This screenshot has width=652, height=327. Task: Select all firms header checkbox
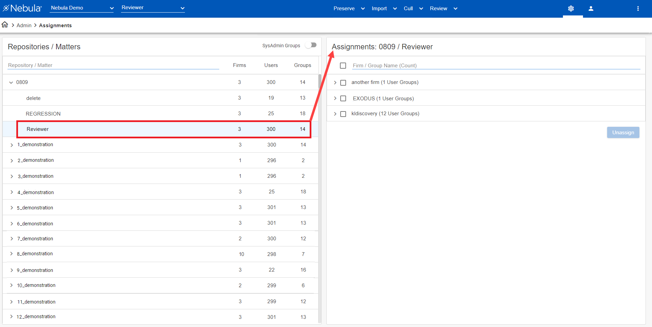tap(343, 66)
